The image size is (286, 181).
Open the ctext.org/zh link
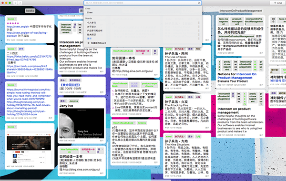click(x=18, y=26)
